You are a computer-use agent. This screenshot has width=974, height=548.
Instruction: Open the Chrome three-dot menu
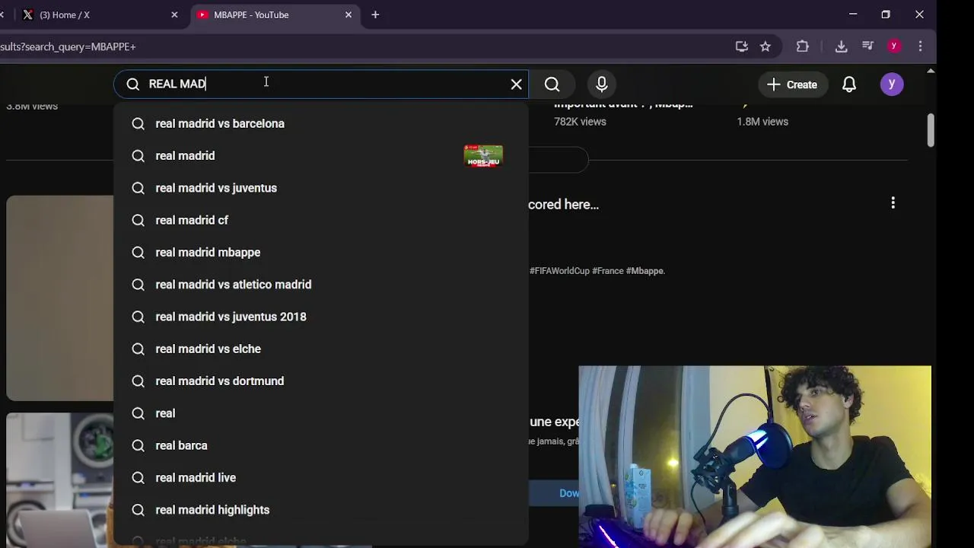(921, 46)
